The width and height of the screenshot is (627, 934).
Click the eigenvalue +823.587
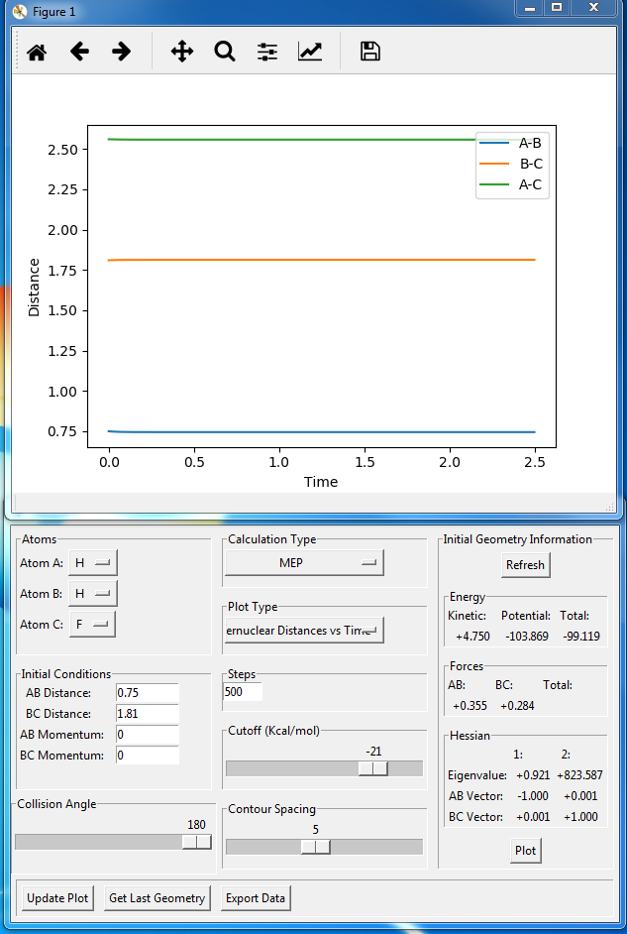point(580,775)
